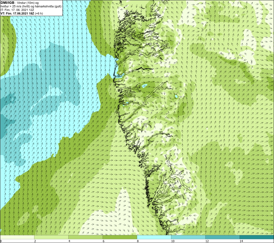Click the 'DMI/IGB : Vindur (10m) og' title line
Image resolution: width=274 pixels, height=243 pixels.
click(x=20, y=3)
